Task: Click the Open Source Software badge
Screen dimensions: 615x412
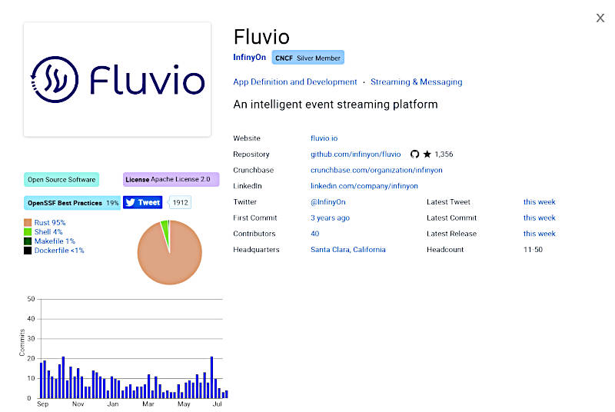Action: pyautogui.click(x=61, y=180)
